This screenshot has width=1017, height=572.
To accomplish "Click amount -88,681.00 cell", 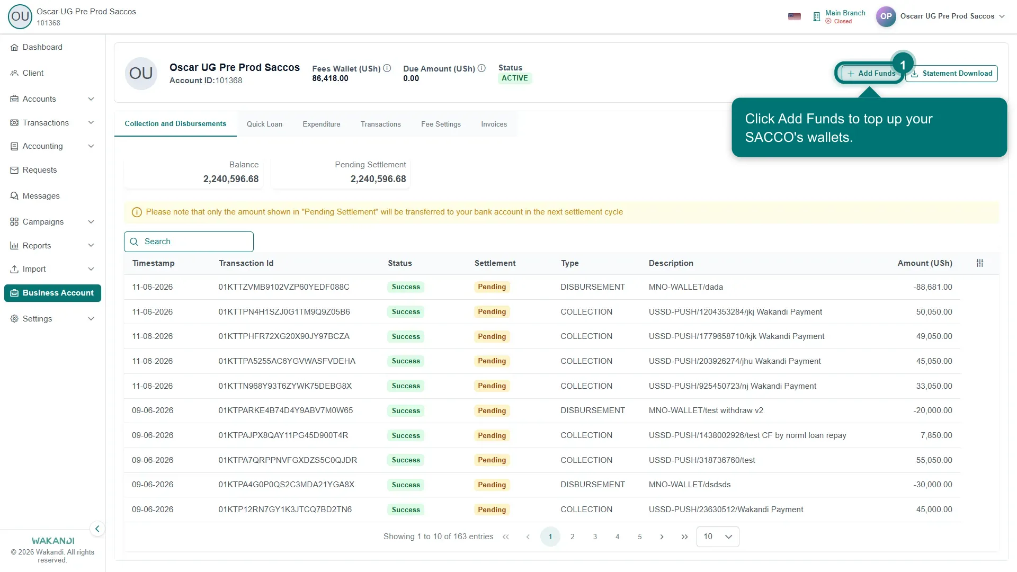I will (x=933, y=287).
